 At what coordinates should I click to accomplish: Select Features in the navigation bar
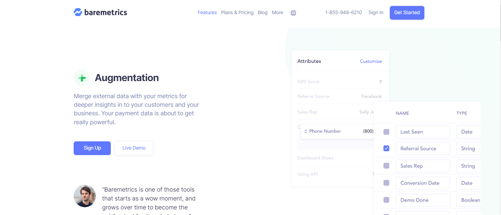[207, 12]
